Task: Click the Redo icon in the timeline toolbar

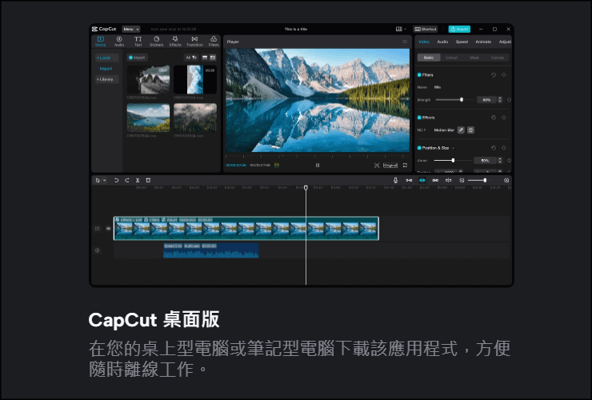Action: tap(127, 180)
